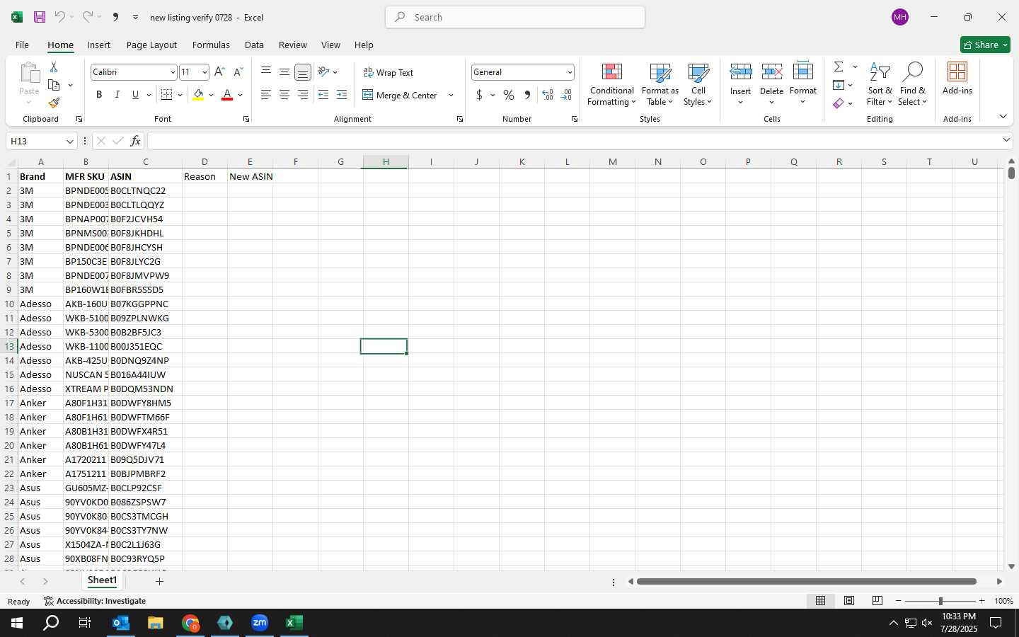Open Find & Select button
This screenshot has width=1019, height=637.
click(912, 84)
